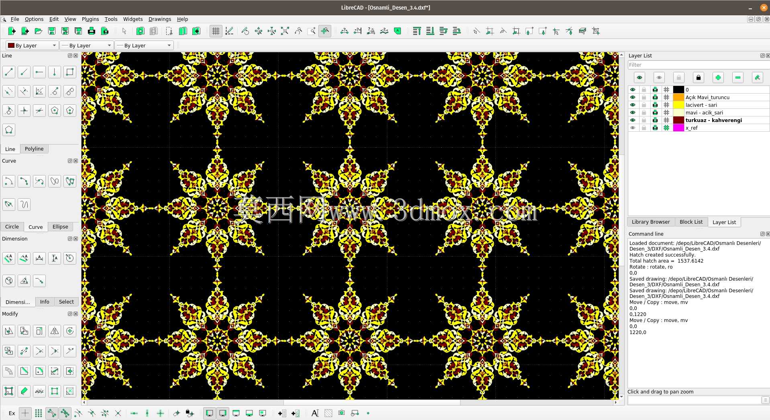Open the Drawings menu

tap(160, 19)
